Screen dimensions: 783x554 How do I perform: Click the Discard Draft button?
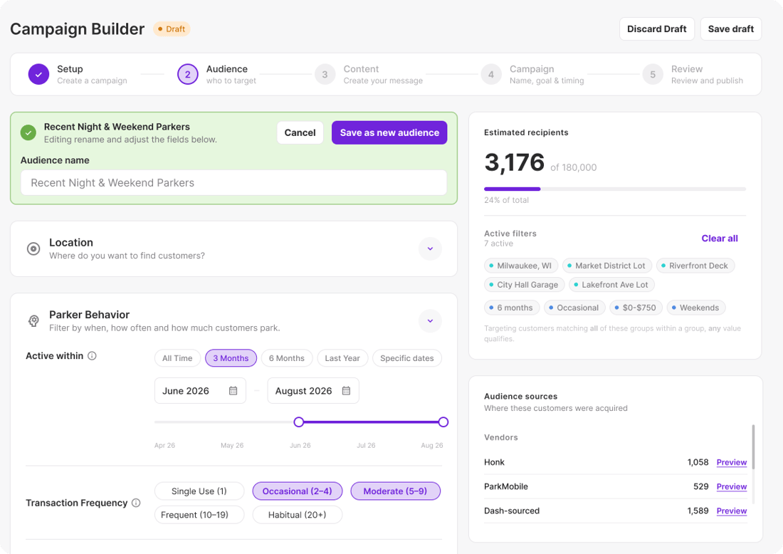click(x=657, y=29)
